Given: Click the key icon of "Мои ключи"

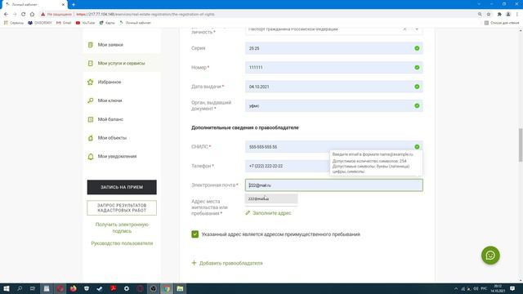Looking at the screenshot, I should tap(91, 100).
